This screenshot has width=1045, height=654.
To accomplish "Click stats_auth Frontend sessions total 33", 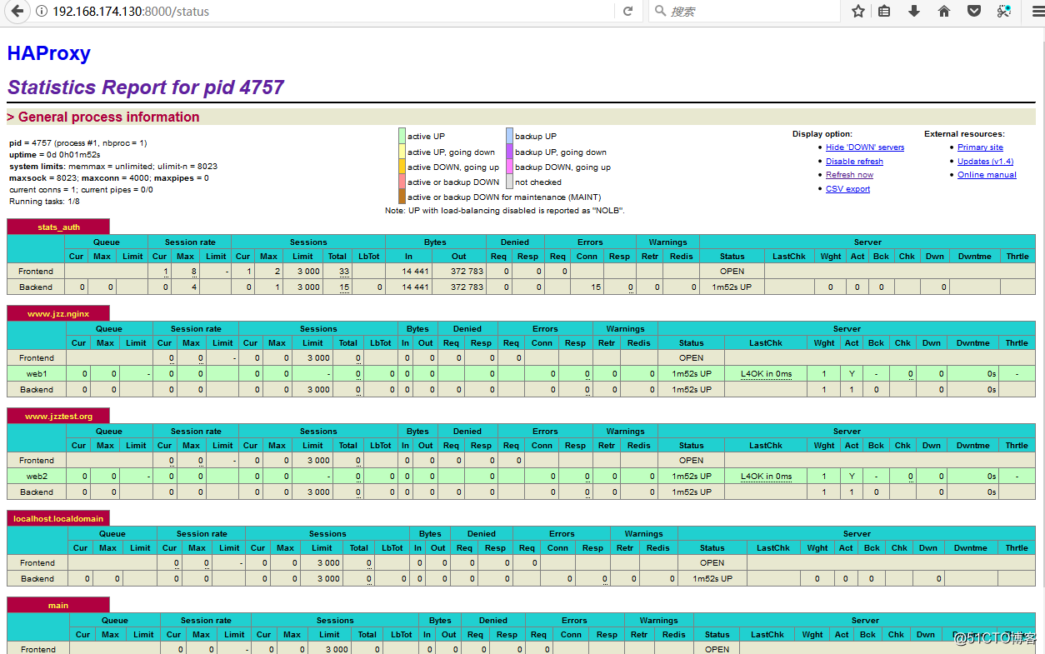I will (x=344, y=271).
